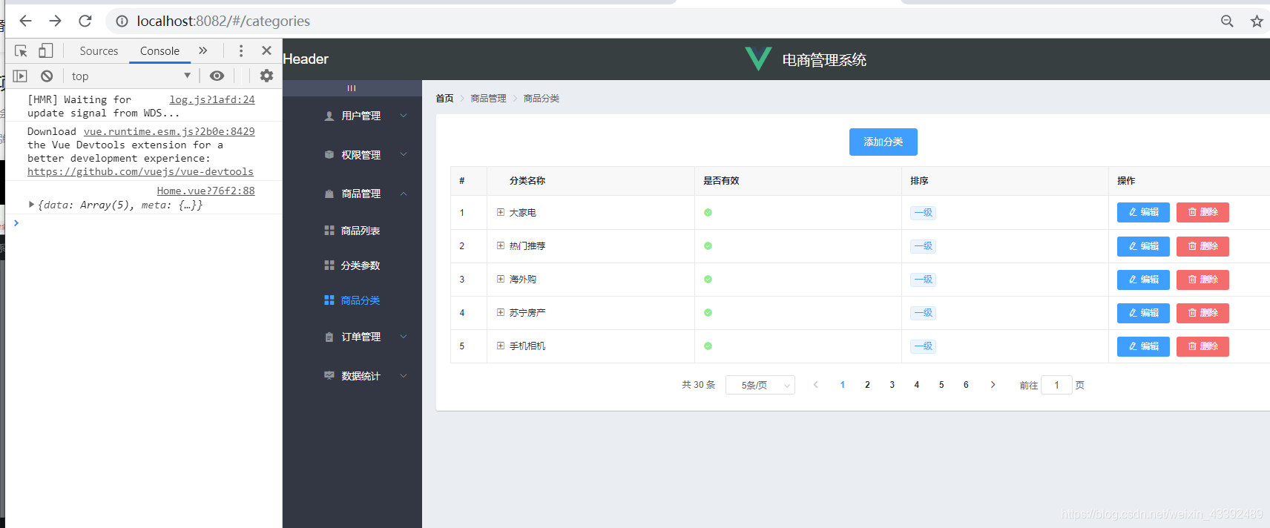The image size is (1270, 528).
Task: Show more DevTools tabs chevron
Action: pyautogui.click(x=203, y=50)
